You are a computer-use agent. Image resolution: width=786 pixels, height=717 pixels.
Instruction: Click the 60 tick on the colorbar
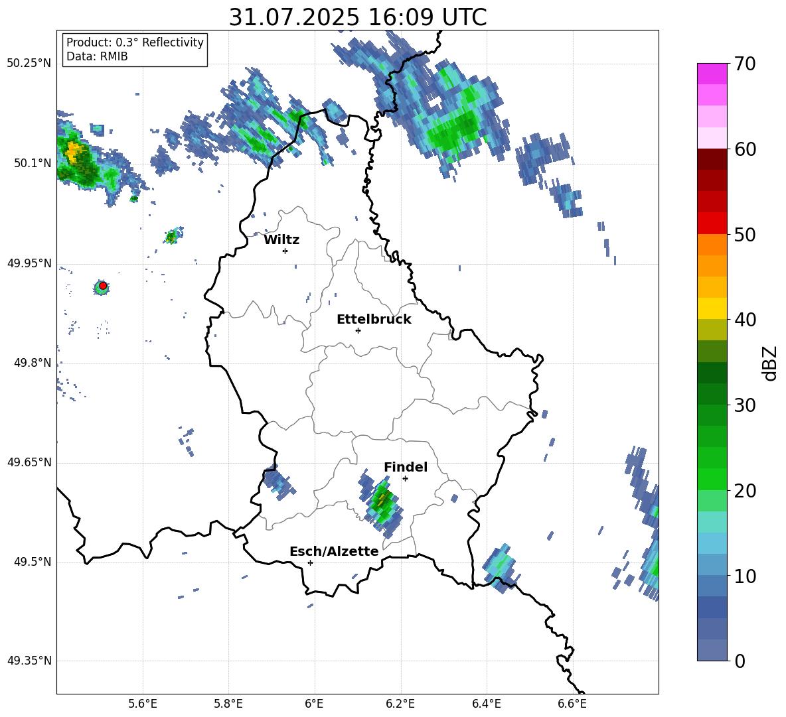[x=746, y=149]
